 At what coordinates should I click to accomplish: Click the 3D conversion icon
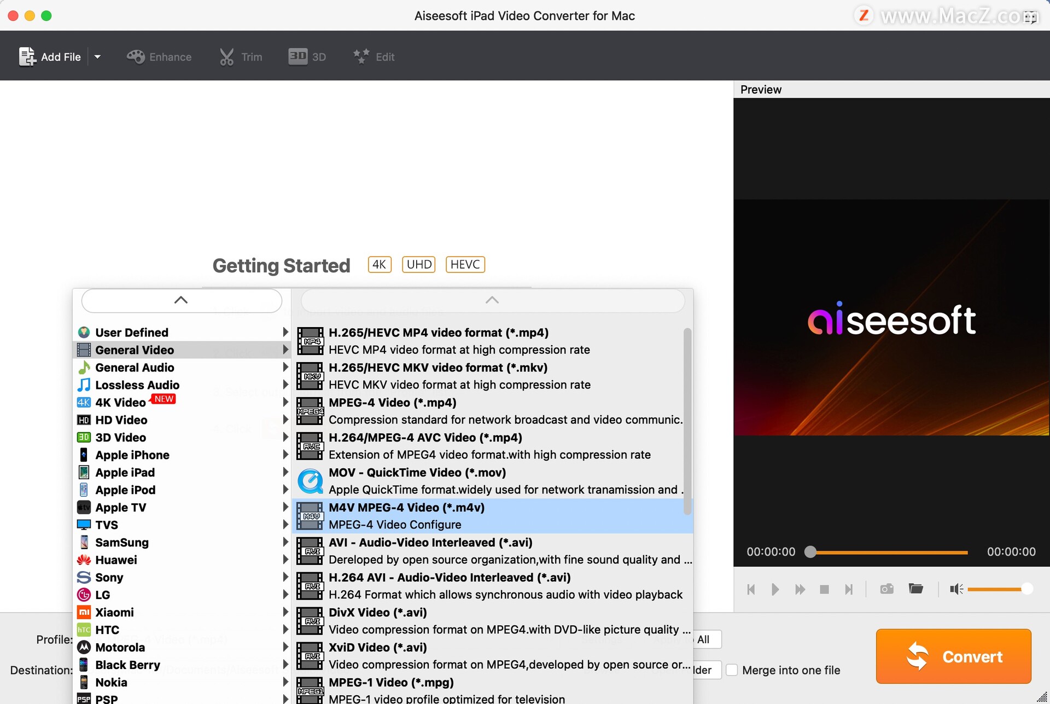306,56
